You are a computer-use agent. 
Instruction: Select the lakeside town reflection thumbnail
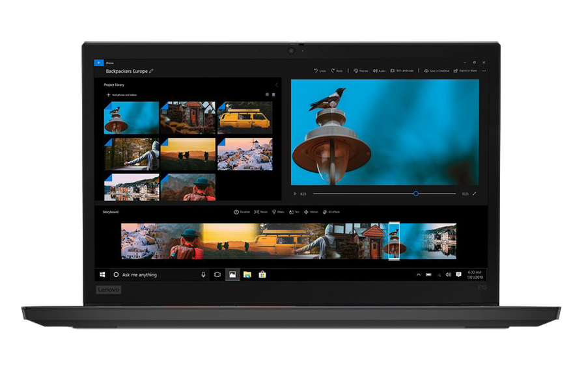tap(132, 187)
